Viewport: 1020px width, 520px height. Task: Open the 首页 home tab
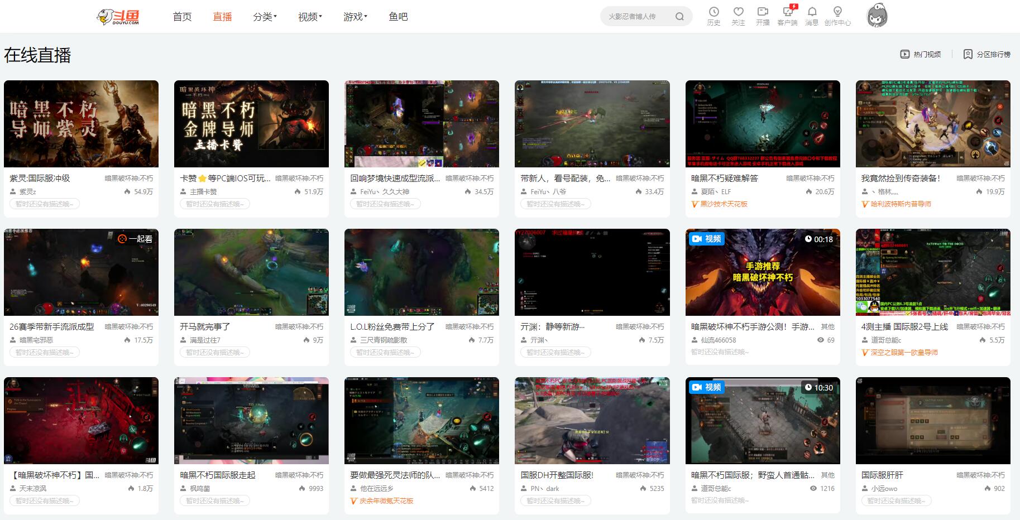pos(182,17)
